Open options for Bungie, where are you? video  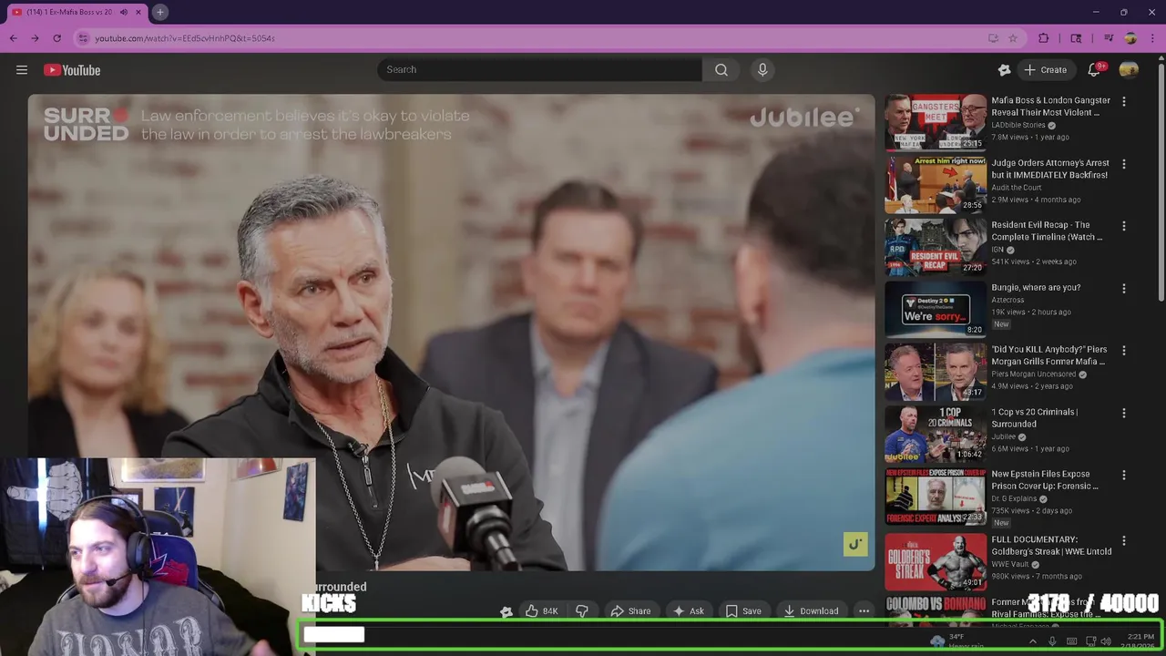coord(1123,289)
